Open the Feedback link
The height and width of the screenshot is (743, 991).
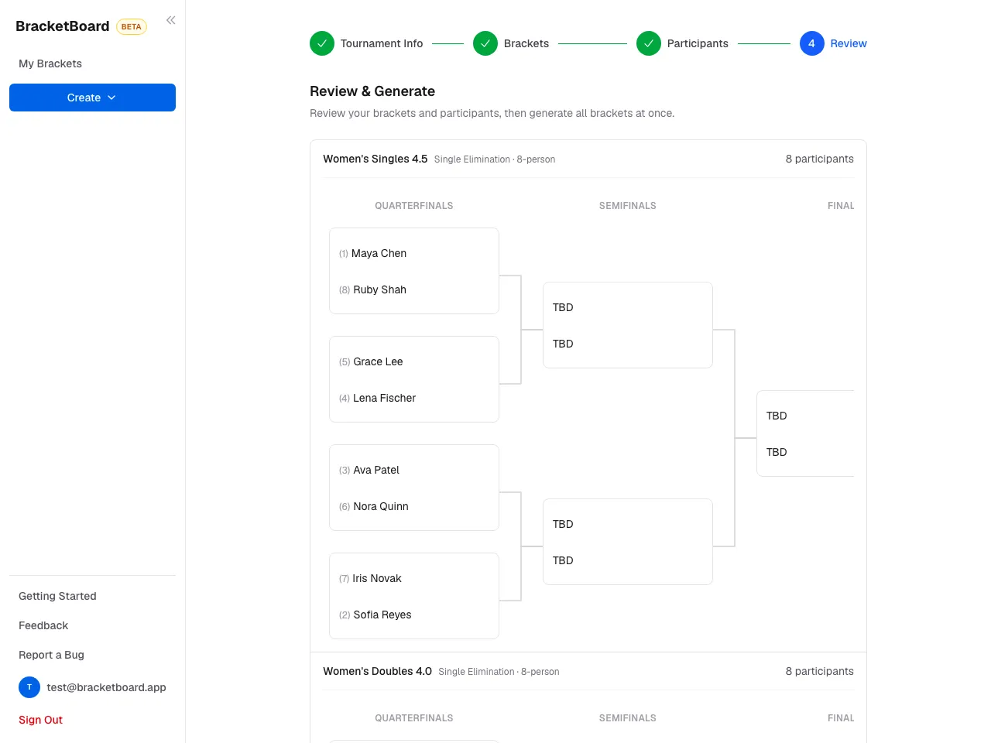point(43,625)
